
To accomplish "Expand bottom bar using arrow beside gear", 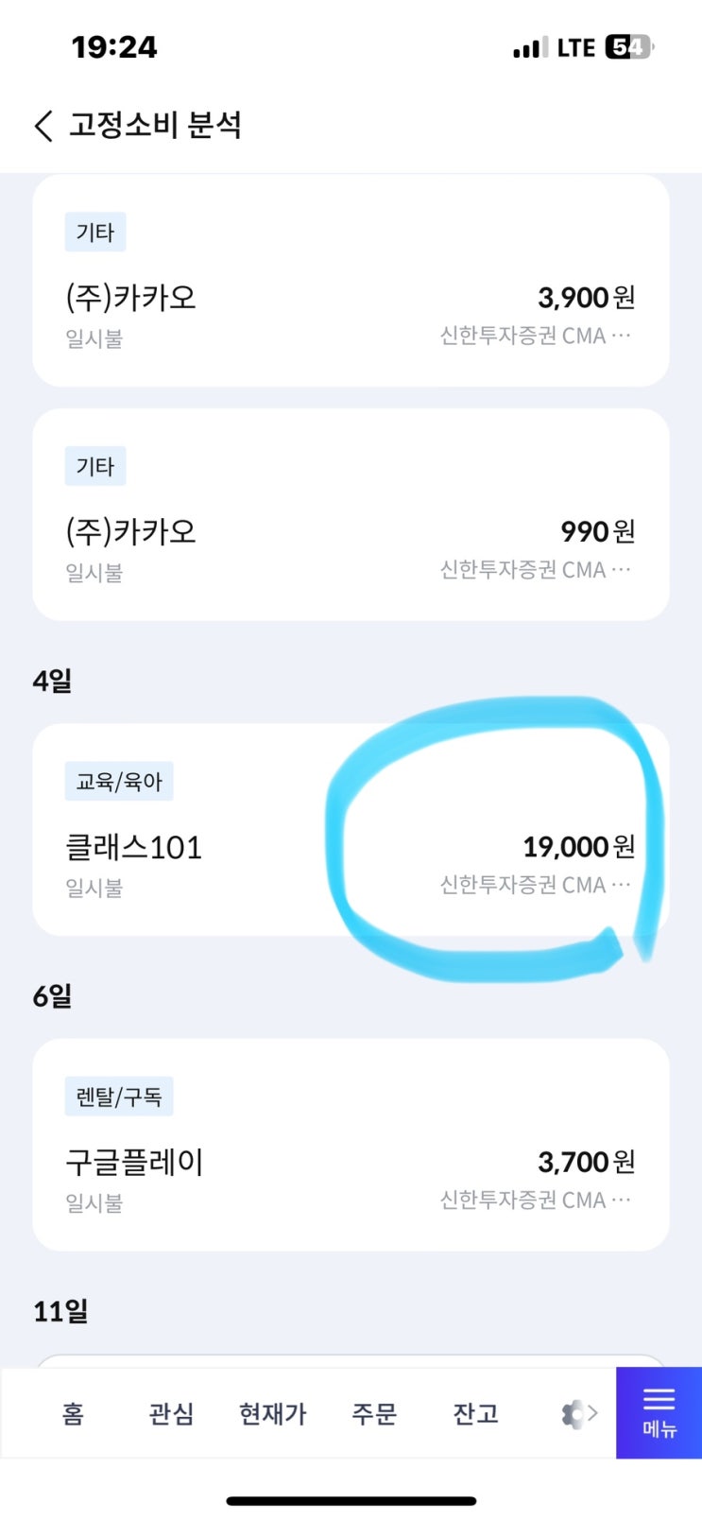I will (593, 1413).
